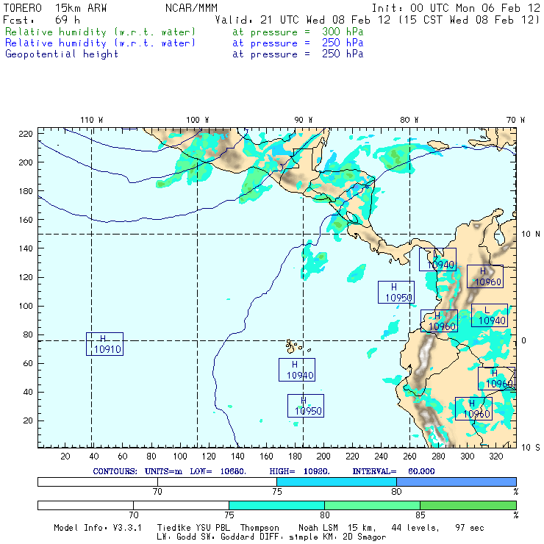
Task: Click the '110 W' longitude label
Action: pyautogui.click(x=92, y=120)
